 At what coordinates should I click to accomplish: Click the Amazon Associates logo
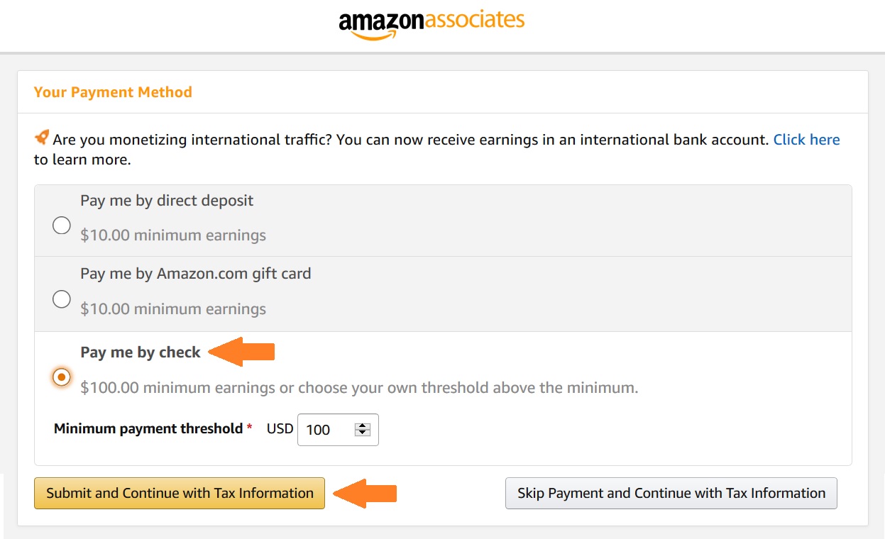(431, 25)
